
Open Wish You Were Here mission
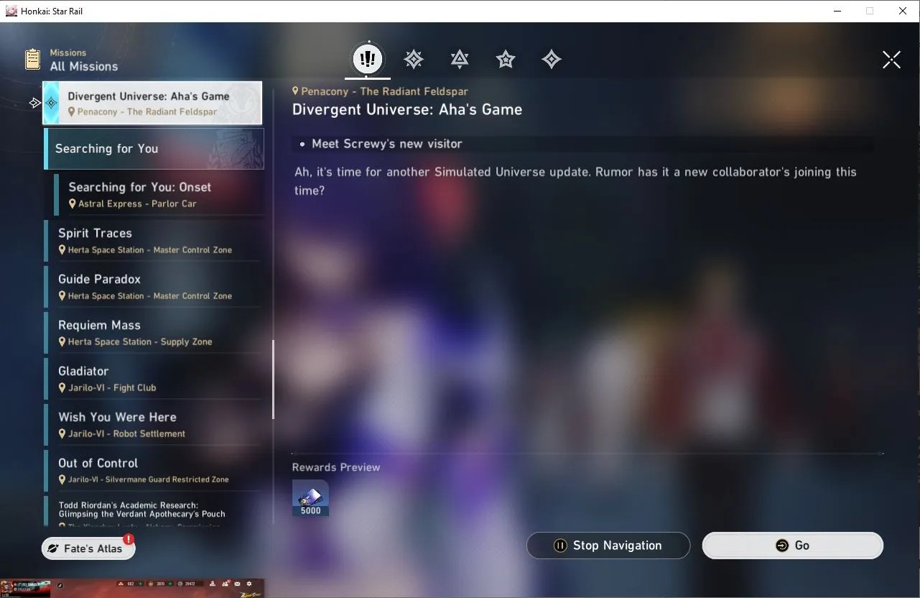(154, 425)
